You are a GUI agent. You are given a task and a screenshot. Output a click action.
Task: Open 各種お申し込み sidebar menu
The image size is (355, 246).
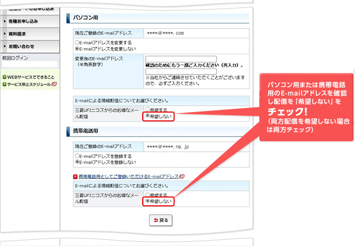tap(30, 21)
